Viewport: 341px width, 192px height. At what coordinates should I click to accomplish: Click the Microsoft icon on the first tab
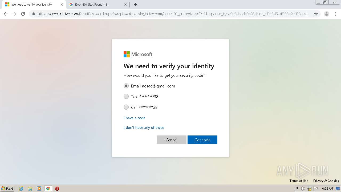click(x=7, y=5)
